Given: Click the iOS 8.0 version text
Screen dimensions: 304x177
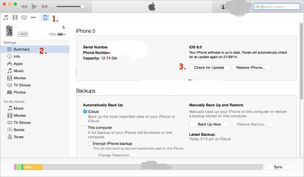Looking at the screenshot, I should (x=195, y=47).
